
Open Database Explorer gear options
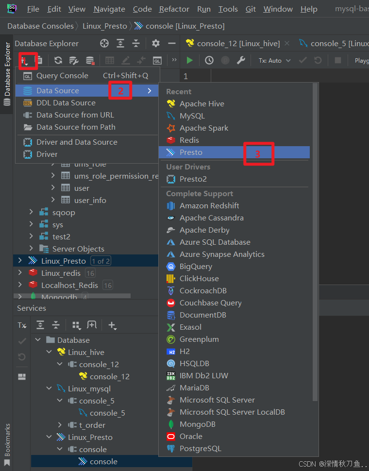tap(155, 43)
